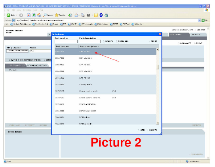The height and width of the screenshot is (167, 215).
Task: Select the Cruise control appl. row
Action: pos(105,91)
